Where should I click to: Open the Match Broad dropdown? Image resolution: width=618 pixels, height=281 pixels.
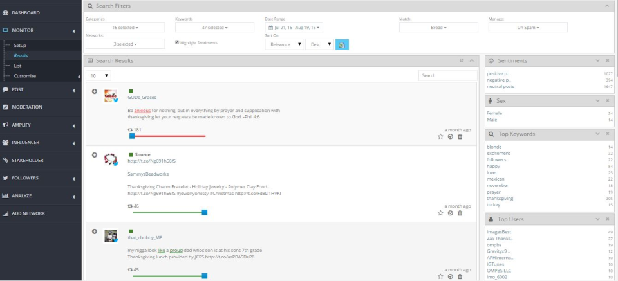[438, 28]
